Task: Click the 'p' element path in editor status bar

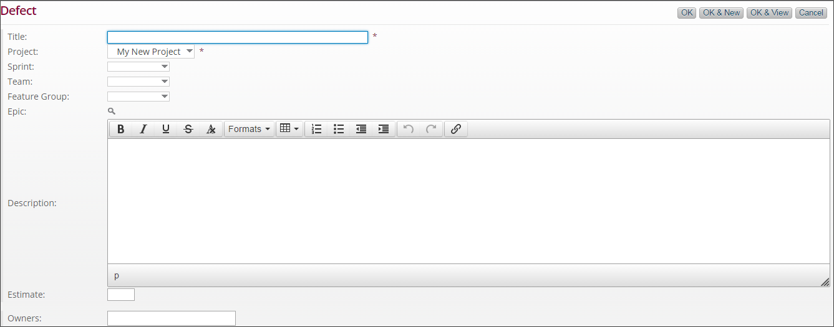Action: pyautogui.click(x=117, y=275)
